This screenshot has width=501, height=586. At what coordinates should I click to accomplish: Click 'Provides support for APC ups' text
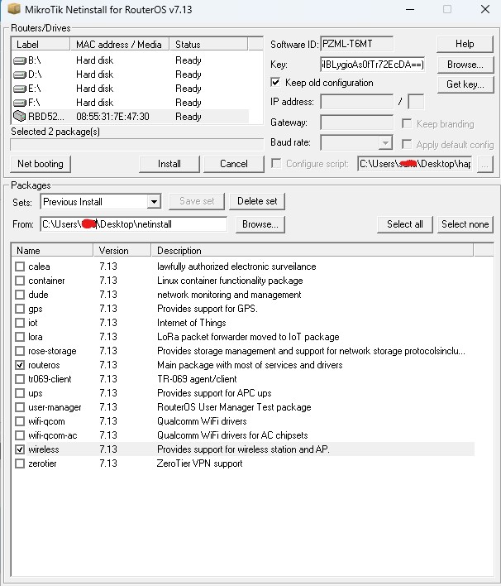(x=214, y=393)
